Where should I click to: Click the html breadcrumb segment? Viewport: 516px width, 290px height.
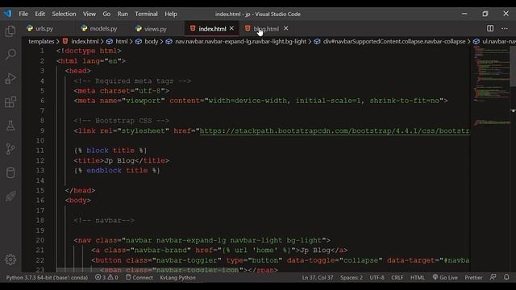(122, 41)
